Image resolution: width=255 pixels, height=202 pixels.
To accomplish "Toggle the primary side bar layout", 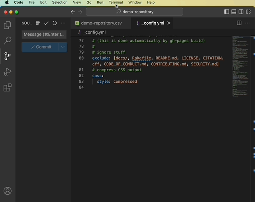I will 227,12.
